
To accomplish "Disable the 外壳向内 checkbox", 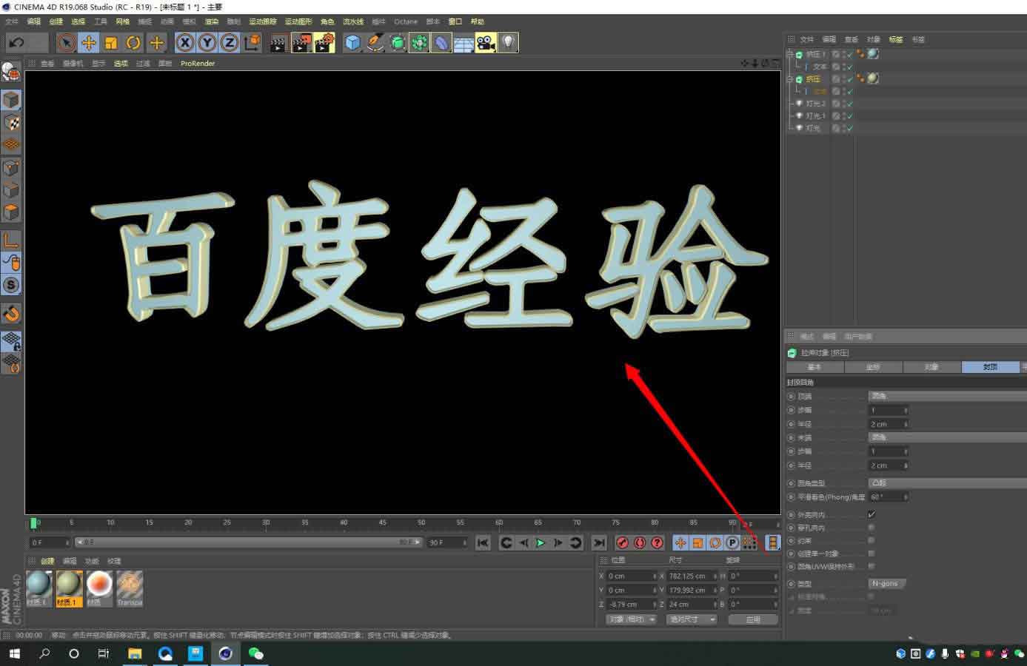I will 871,514.
